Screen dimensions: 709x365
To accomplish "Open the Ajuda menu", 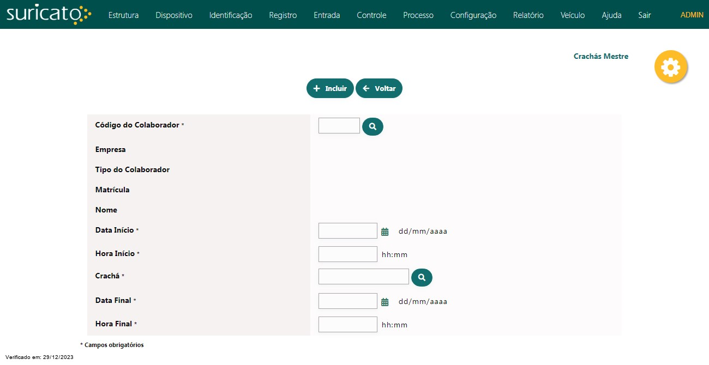I will tap(611, 15).
